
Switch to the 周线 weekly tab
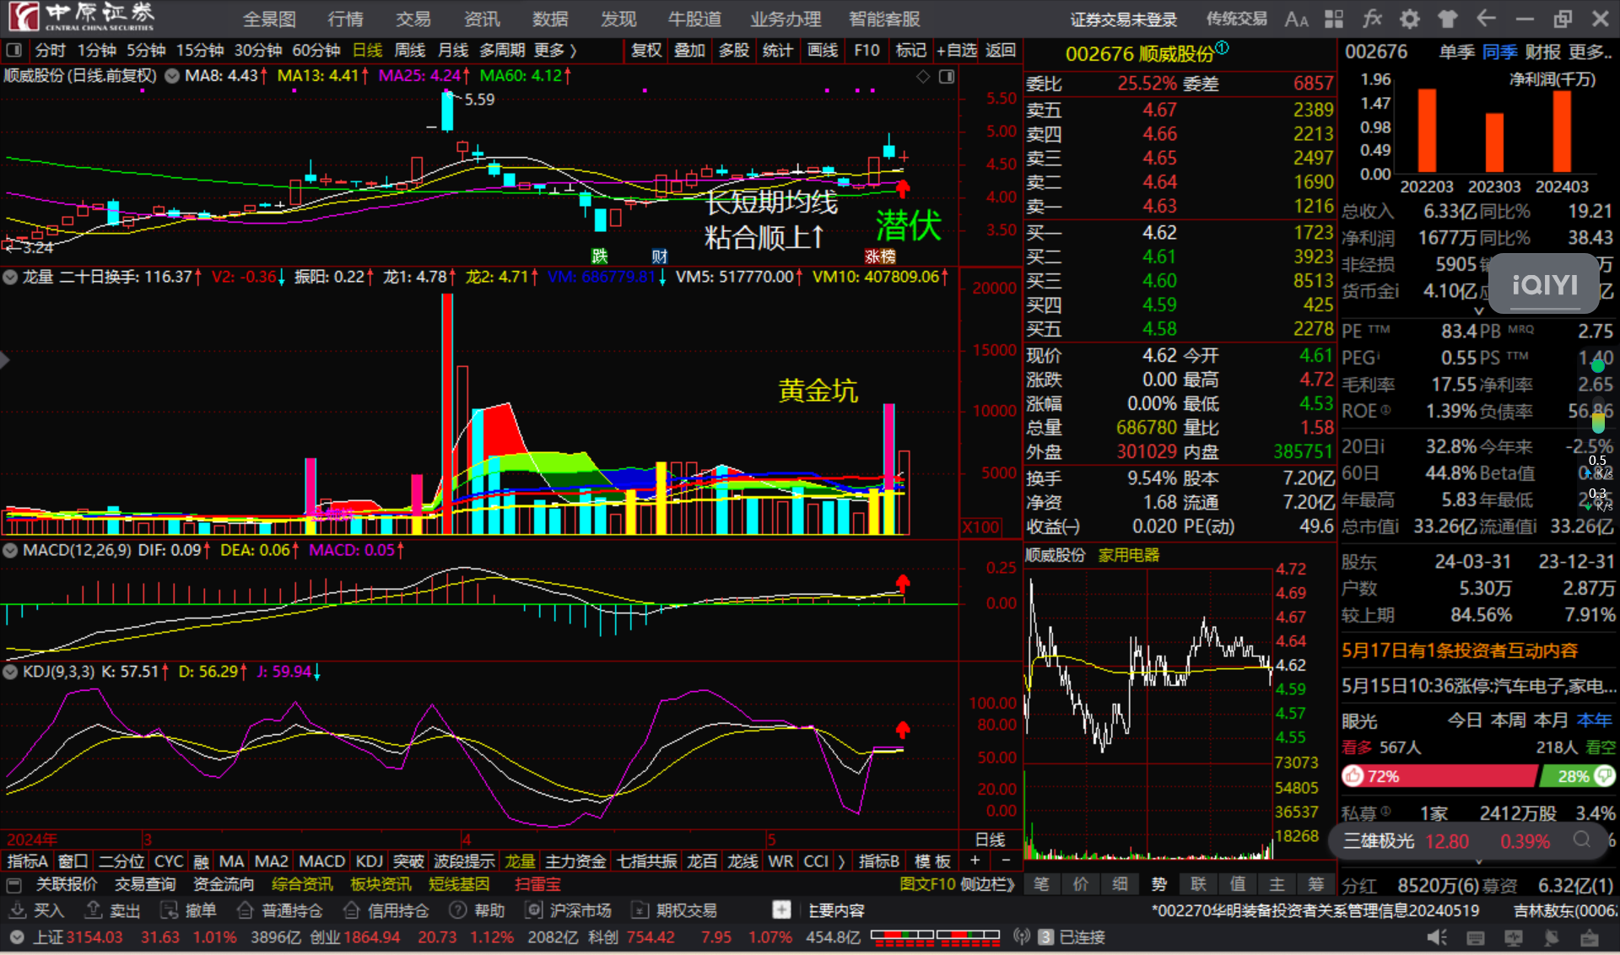pos(410,51)
